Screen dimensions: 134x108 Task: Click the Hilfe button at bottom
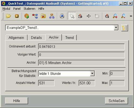pos(16,101)
